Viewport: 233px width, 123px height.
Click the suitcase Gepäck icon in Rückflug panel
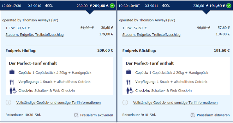coord(129,72)
